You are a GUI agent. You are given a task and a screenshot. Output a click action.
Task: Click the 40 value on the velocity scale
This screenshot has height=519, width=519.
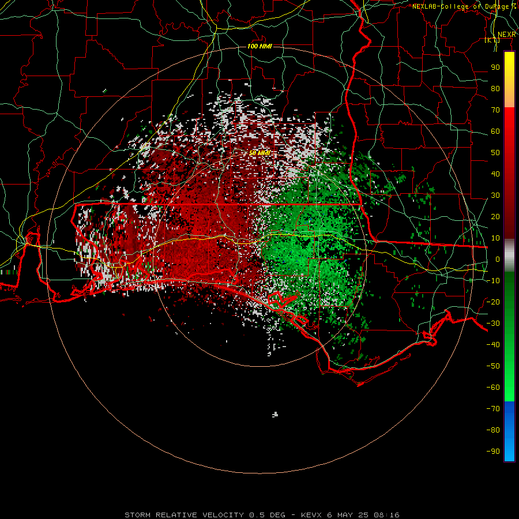coord(495,174)
